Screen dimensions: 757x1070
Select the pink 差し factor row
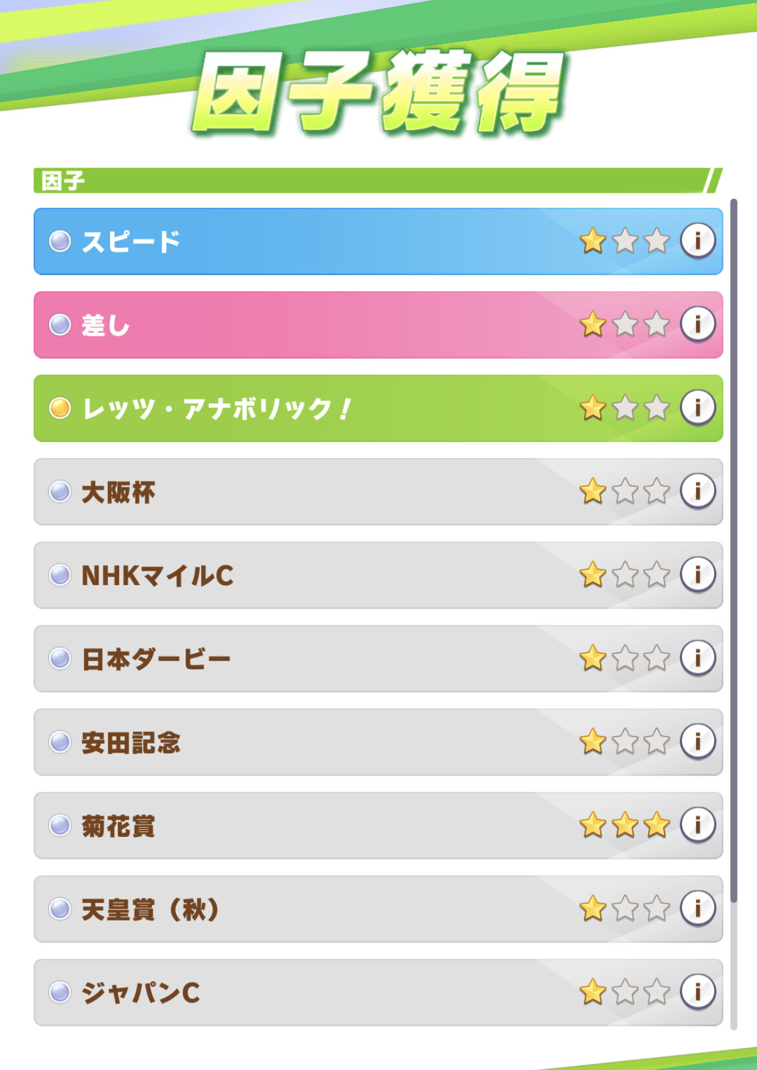tap(324, 325)
